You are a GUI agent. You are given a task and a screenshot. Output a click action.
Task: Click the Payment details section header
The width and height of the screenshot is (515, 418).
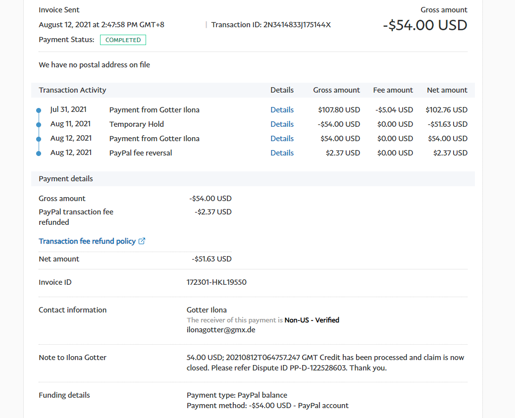[66, 179]
